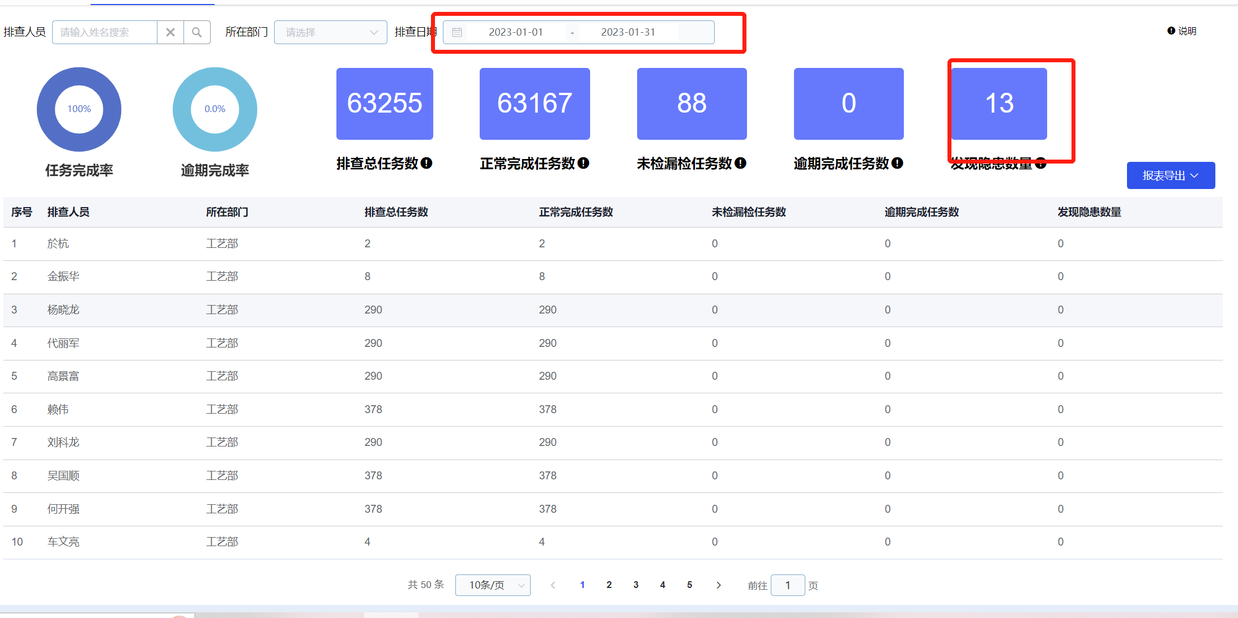Click the 逾期完成率 0.0% donut chart
Image resolution: width=1238 pixels, height=618 pixels.
[x=215, y=109]
